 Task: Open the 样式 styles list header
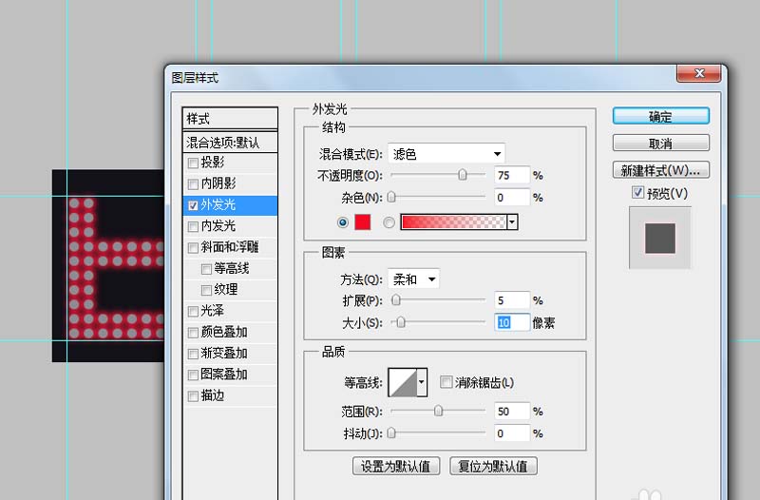[230, 118]
